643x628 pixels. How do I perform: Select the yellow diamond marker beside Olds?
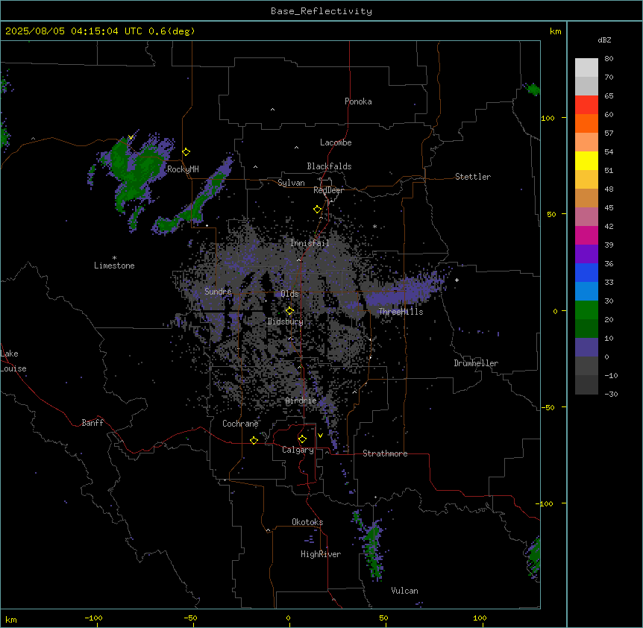pos(289,310)
